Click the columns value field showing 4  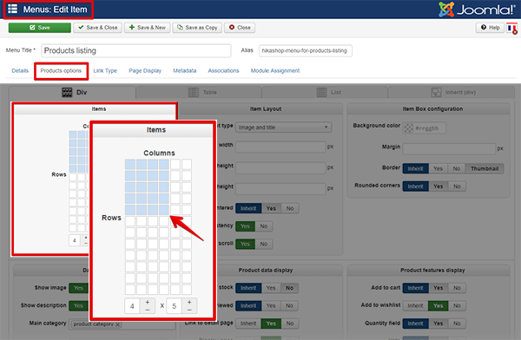coord(132,306)
